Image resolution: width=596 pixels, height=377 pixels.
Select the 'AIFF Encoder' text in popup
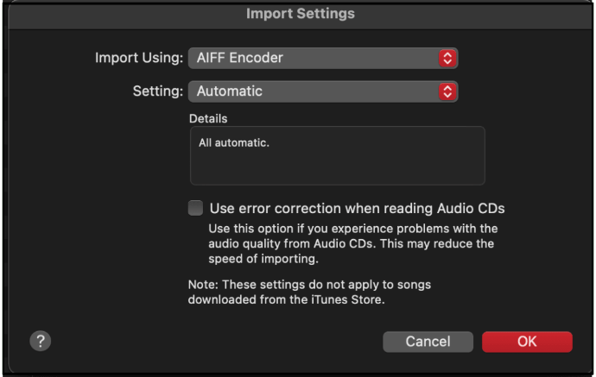click(240, 59)
